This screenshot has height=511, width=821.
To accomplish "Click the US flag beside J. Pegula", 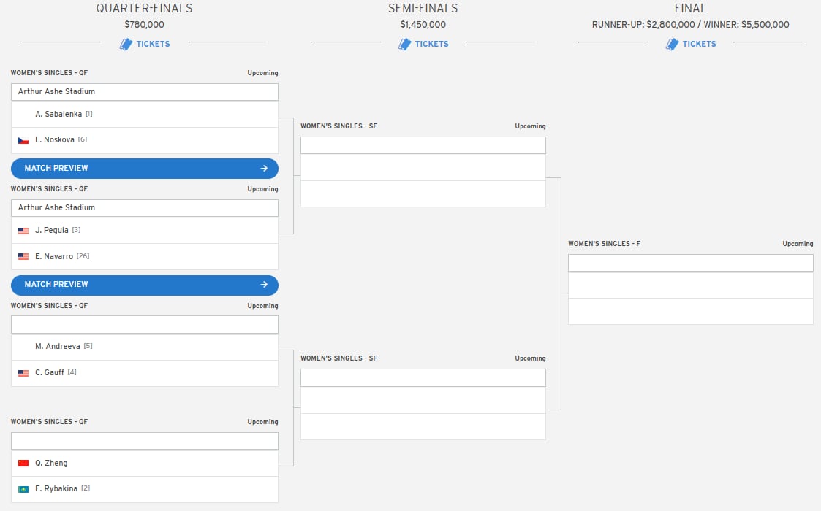I will click(23, 231).
